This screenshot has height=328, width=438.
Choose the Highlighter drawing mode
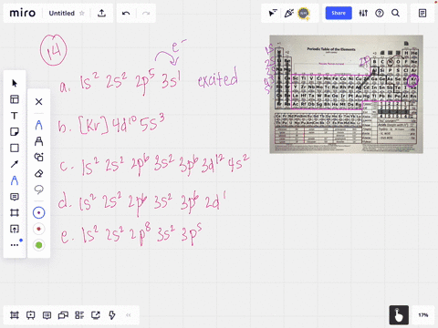(x=38, y=141)
